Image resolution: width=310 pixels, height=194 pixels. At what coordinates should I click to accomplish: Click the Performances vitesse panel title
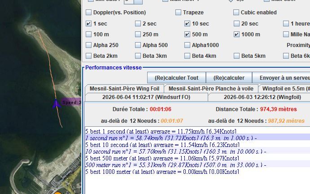click(x=114, y=68)
